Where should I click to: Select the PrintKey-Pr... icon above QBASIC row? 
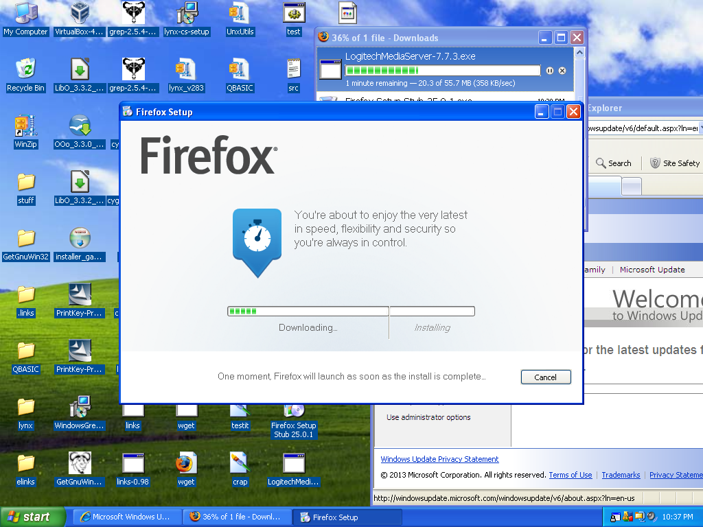click(x=80, y=301)
